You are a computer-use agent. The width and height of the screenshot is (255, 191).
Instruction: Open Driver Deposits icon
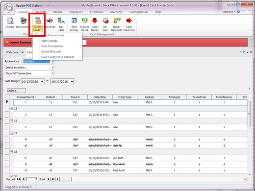coord(116,24)
